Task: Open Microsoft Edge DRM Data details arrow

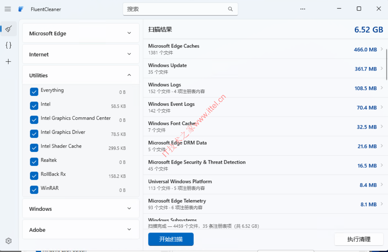Action: point(382,146)
